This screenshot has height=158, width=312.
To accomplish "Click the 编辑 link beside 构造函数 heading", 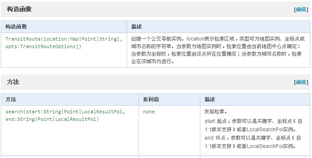I will click(301, 9).
